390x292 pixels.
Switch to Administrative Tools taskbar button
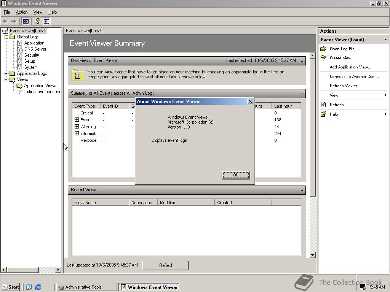pyautogui.click(x=86, y=287)
